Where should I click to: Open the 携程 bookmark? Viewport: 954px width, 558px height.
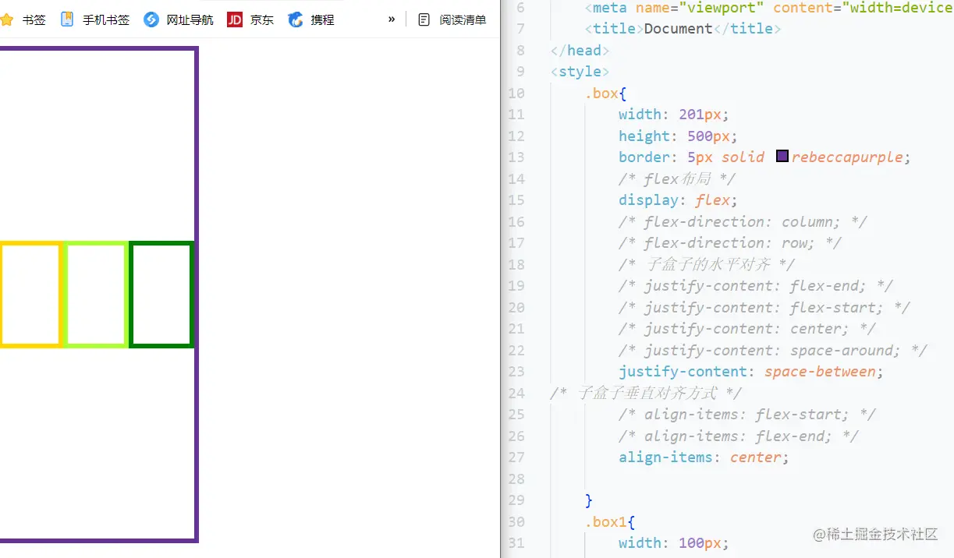(311, 19)
